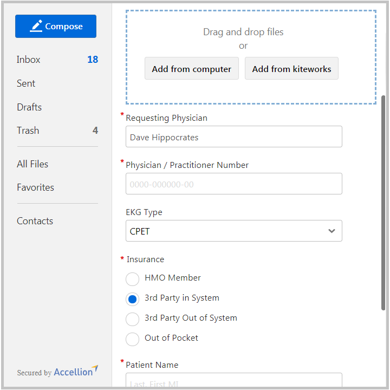Click the EKG Type chevron arrow

pos(331,231)
